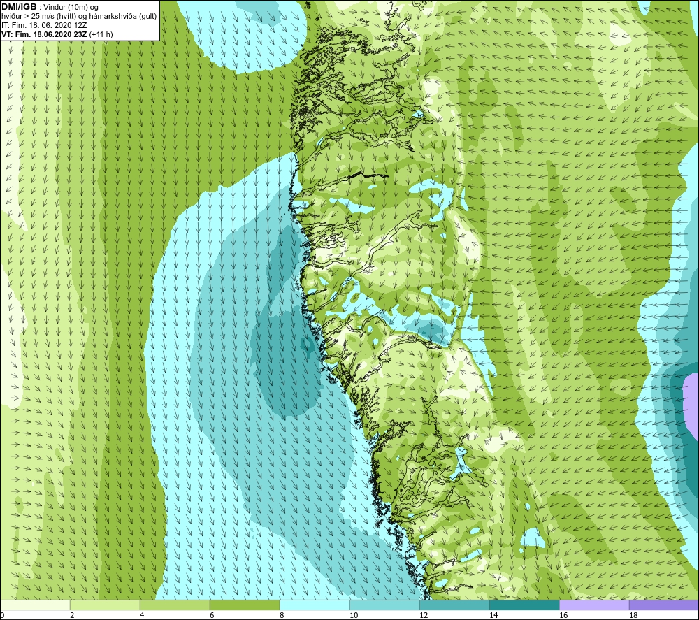The image size is (699, 620).
Task: Click the 16–18 m/s light purple swatch
Action: coord(594,605)
